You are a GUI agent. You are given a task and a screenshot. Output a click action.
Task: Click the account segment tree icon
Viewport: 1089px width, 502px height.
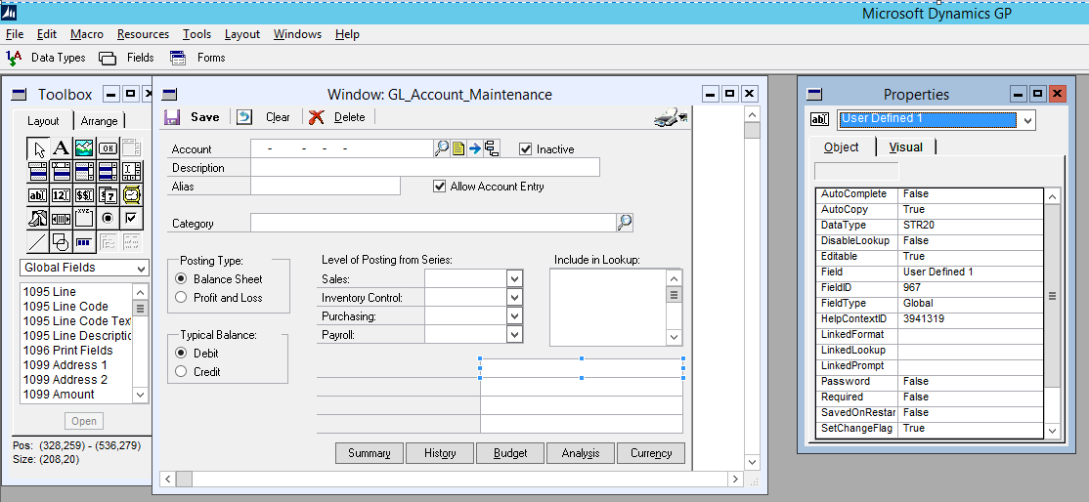492,147
